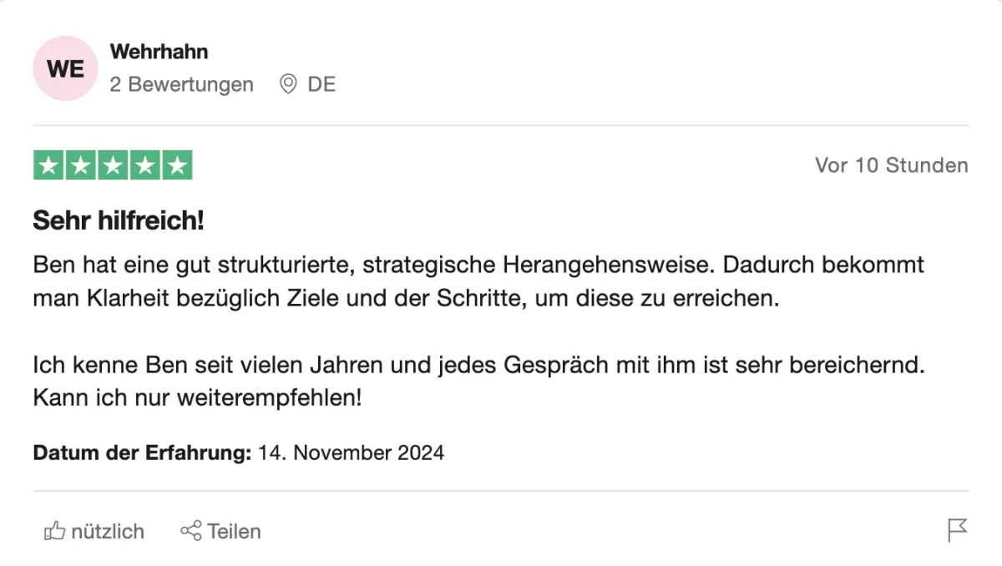Click the share icon next to Teilen
Viewport: 1002px width, 566px height.
(x=190, y=531)
